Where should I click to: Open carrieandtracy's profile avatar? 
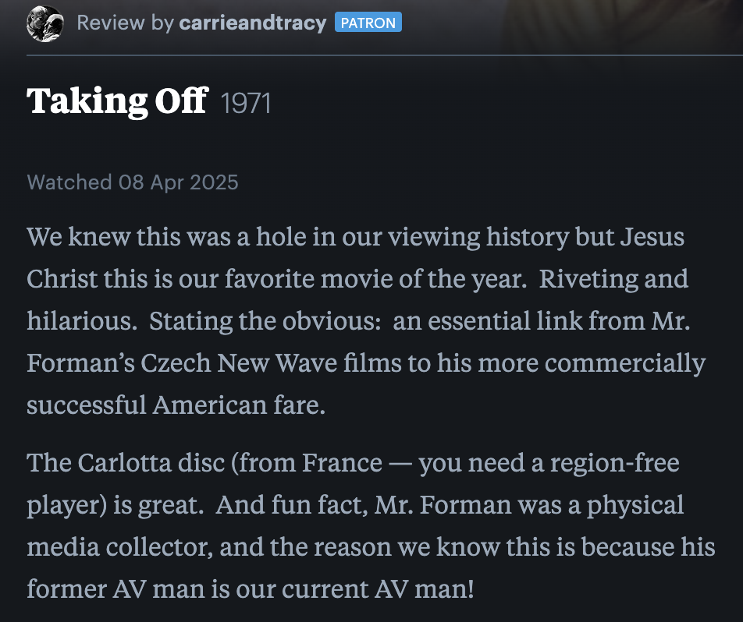(x=45, y=23)
